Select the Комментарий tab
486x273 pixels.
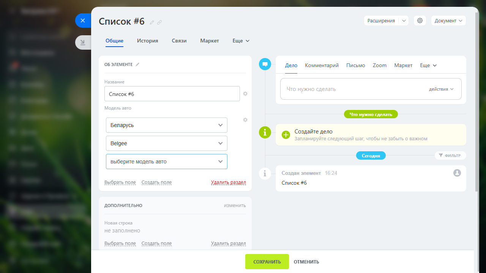tap(322, 65)
